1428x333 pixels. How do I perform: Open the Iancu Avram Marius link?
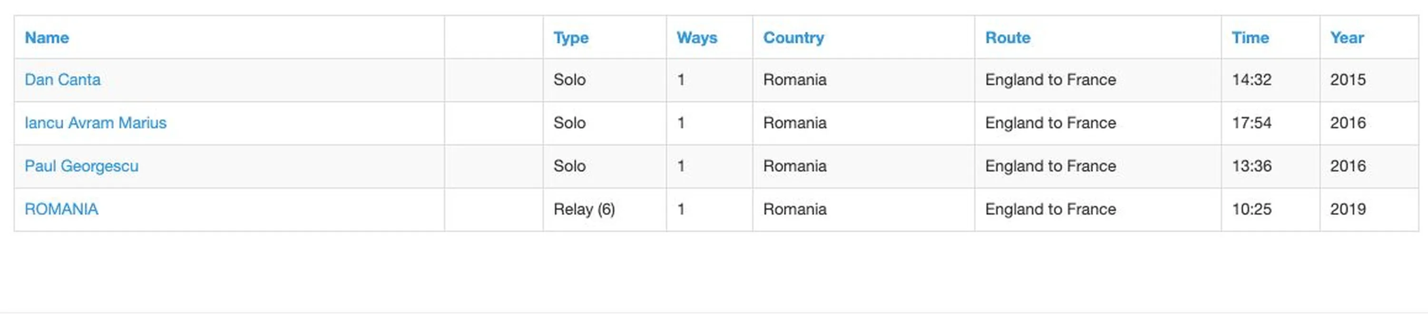pos(95,123)
